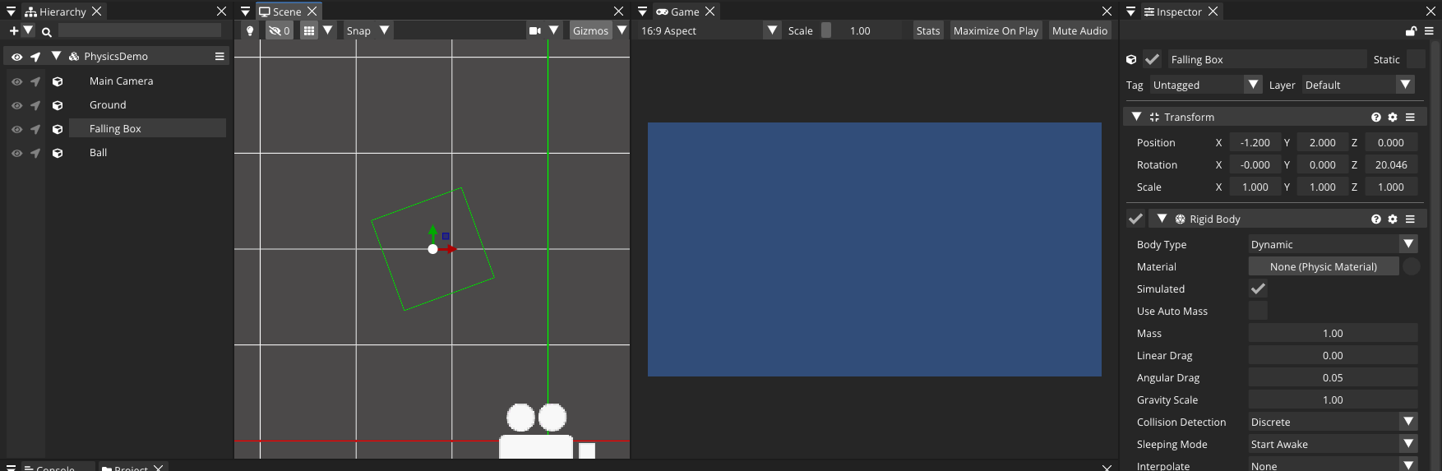Click the pickable arrow icon for Main Camera
This screenshot has height=471, width=1442.
35,81
